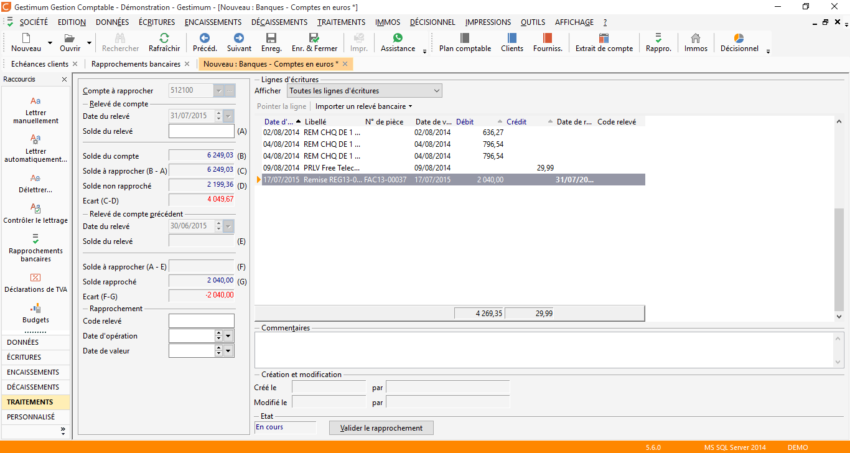Click Date de valeur spinner arrows

(x=218, y=351)
